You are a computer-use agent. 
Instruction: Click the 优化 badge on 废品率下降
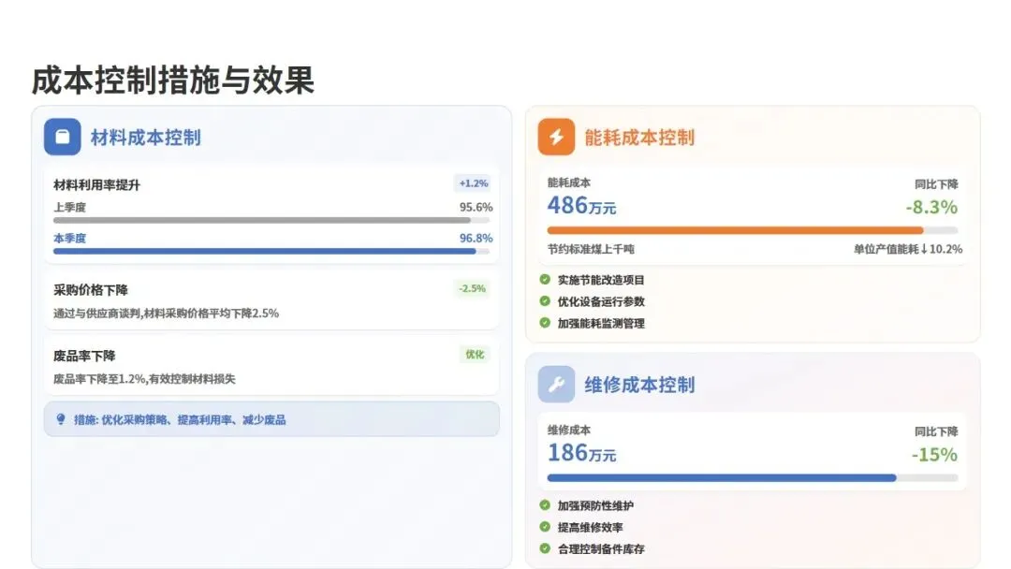point(475,355)
